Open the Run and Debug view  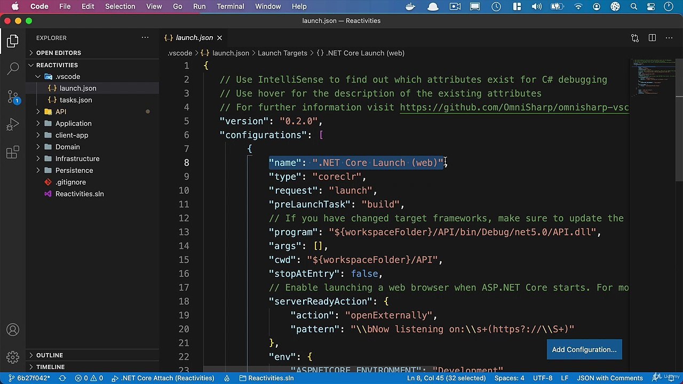coord(13,125)
